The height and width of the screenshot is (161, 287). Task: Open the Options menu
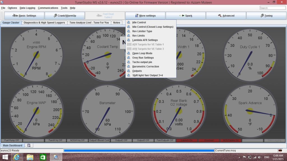[x=12, y=8]
